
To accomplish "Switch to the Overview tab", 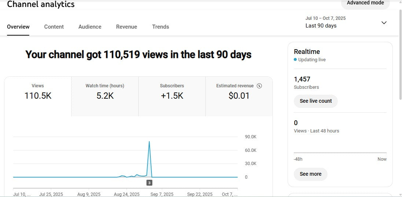I will click(18, 27).
